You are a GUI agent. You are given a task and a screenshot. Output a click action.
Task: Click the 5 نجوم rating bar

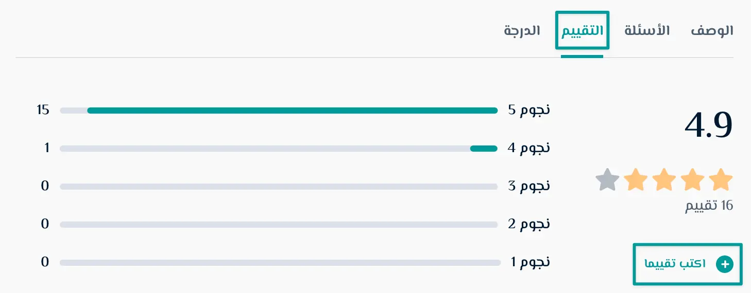pyautogui.click(x=279, y=111)
